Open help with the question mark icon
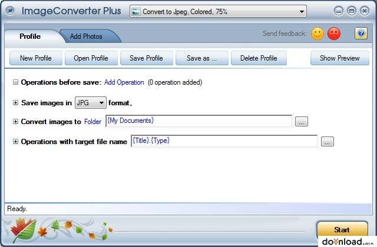Viewport: 377px width, 247px height. pyautogui.click(x=361, y=33)
